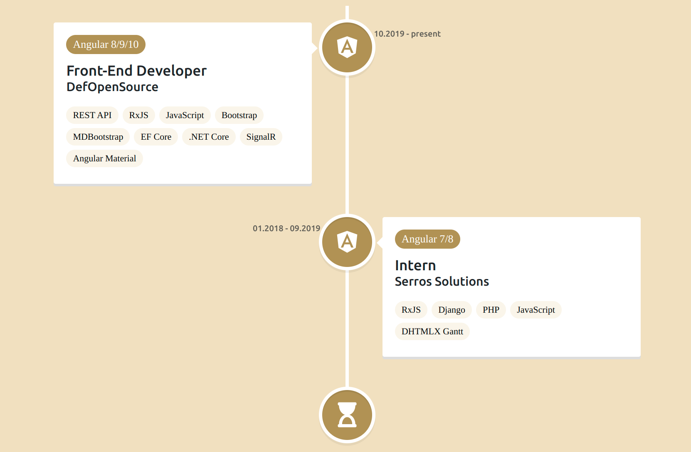Click the REST API skill tag

(92, 115)
